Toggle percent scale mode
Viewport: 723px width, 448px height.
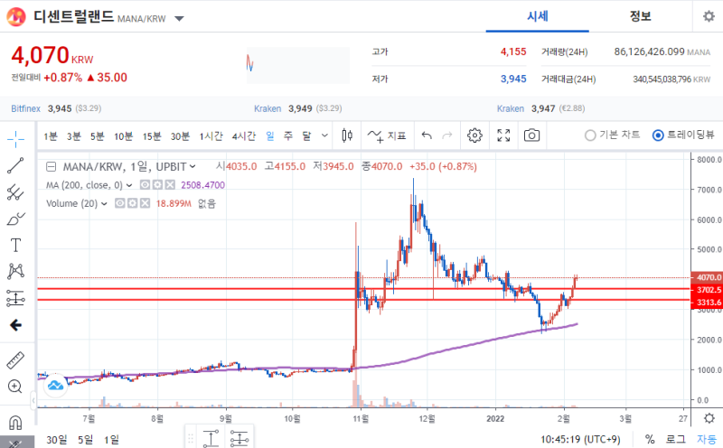coord(650,439)
